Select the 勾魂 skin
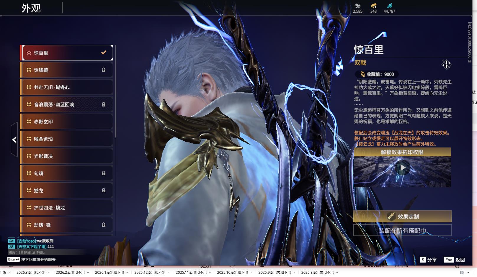Viewport: 477px width, 277px height. pyautogui.click(x=66, y=173)
